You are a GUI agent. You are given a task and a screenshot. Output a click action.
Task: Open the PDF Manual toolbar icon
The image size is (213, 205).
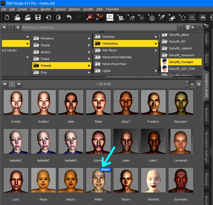pyautogui.click(x=110, y=17)
